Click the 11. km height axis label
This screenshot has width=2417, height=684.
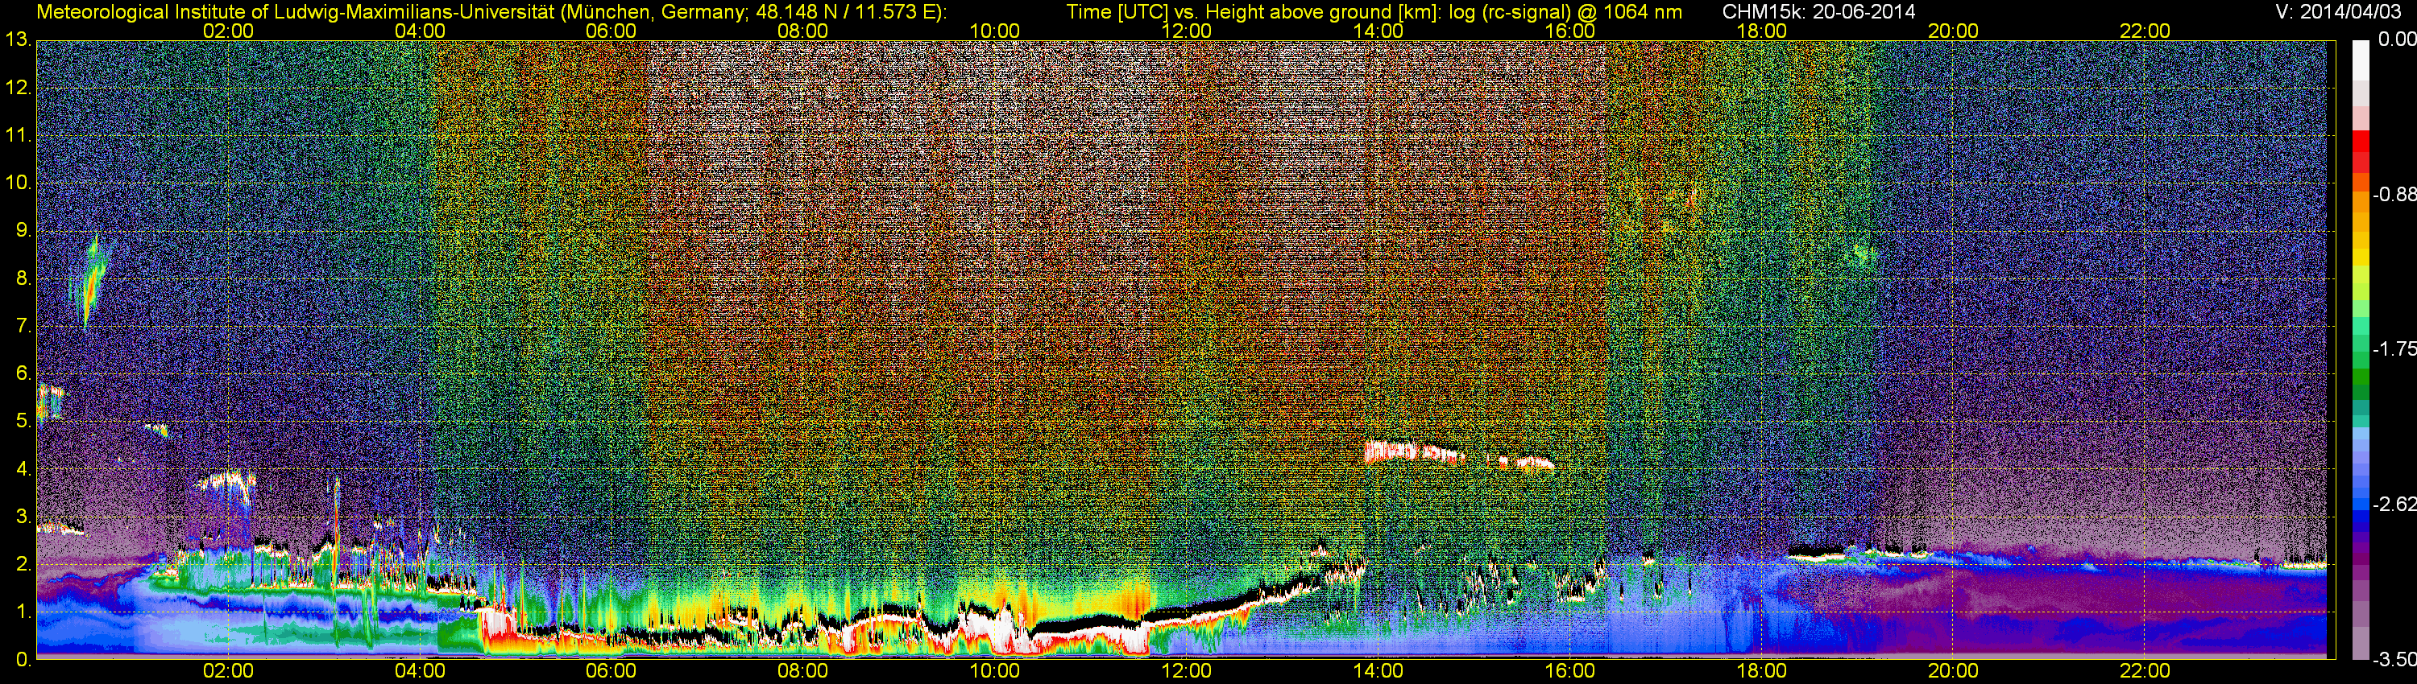[18, 136]
